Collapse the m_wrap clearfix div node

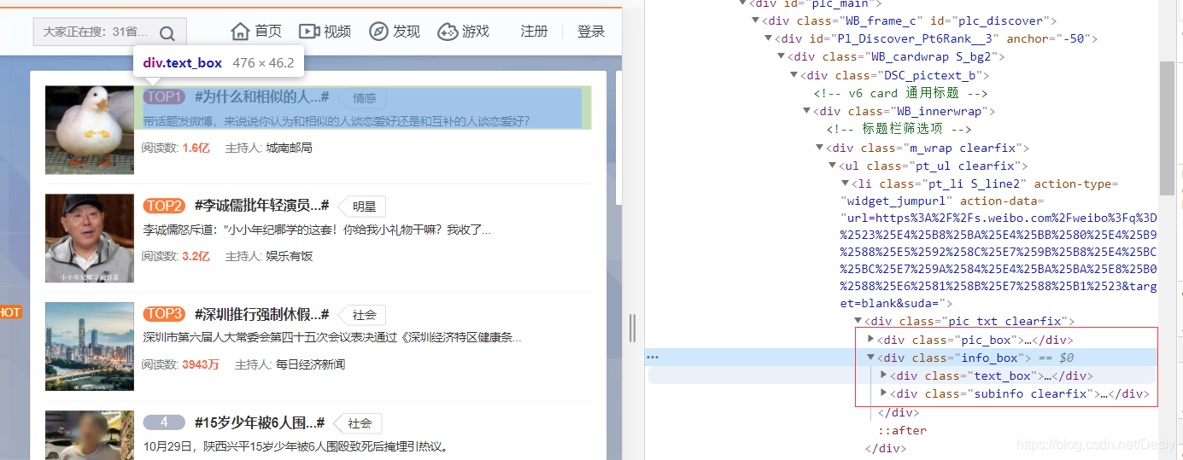pos(820,148)
